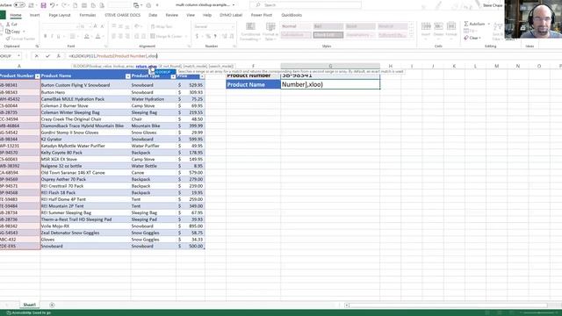Image resolution: width=562 pixels, height=316 pixels.
Task: Click the Format cells icon
Action: [451, 29]
